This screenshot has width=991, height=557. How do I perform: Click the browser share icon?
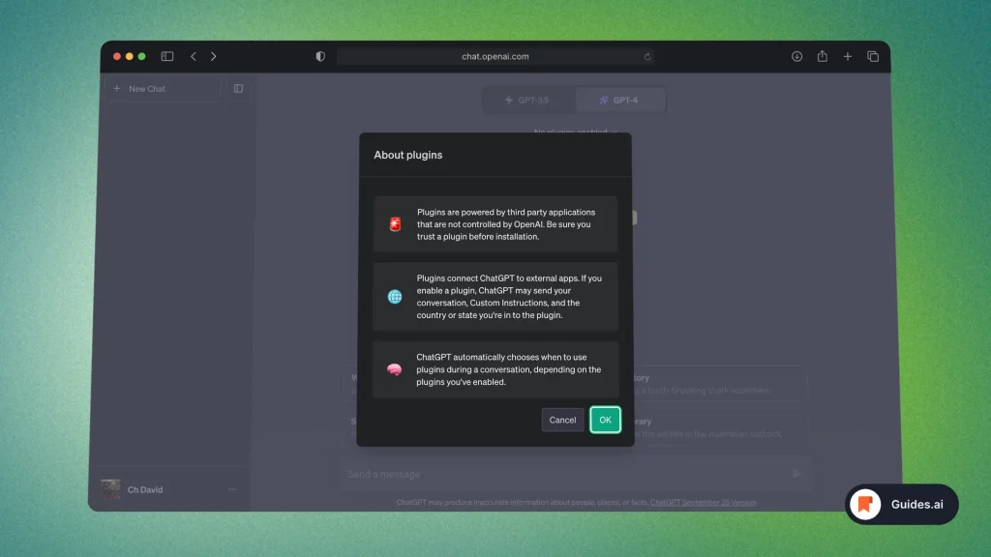pyautogui.click(x=823, y=56)
